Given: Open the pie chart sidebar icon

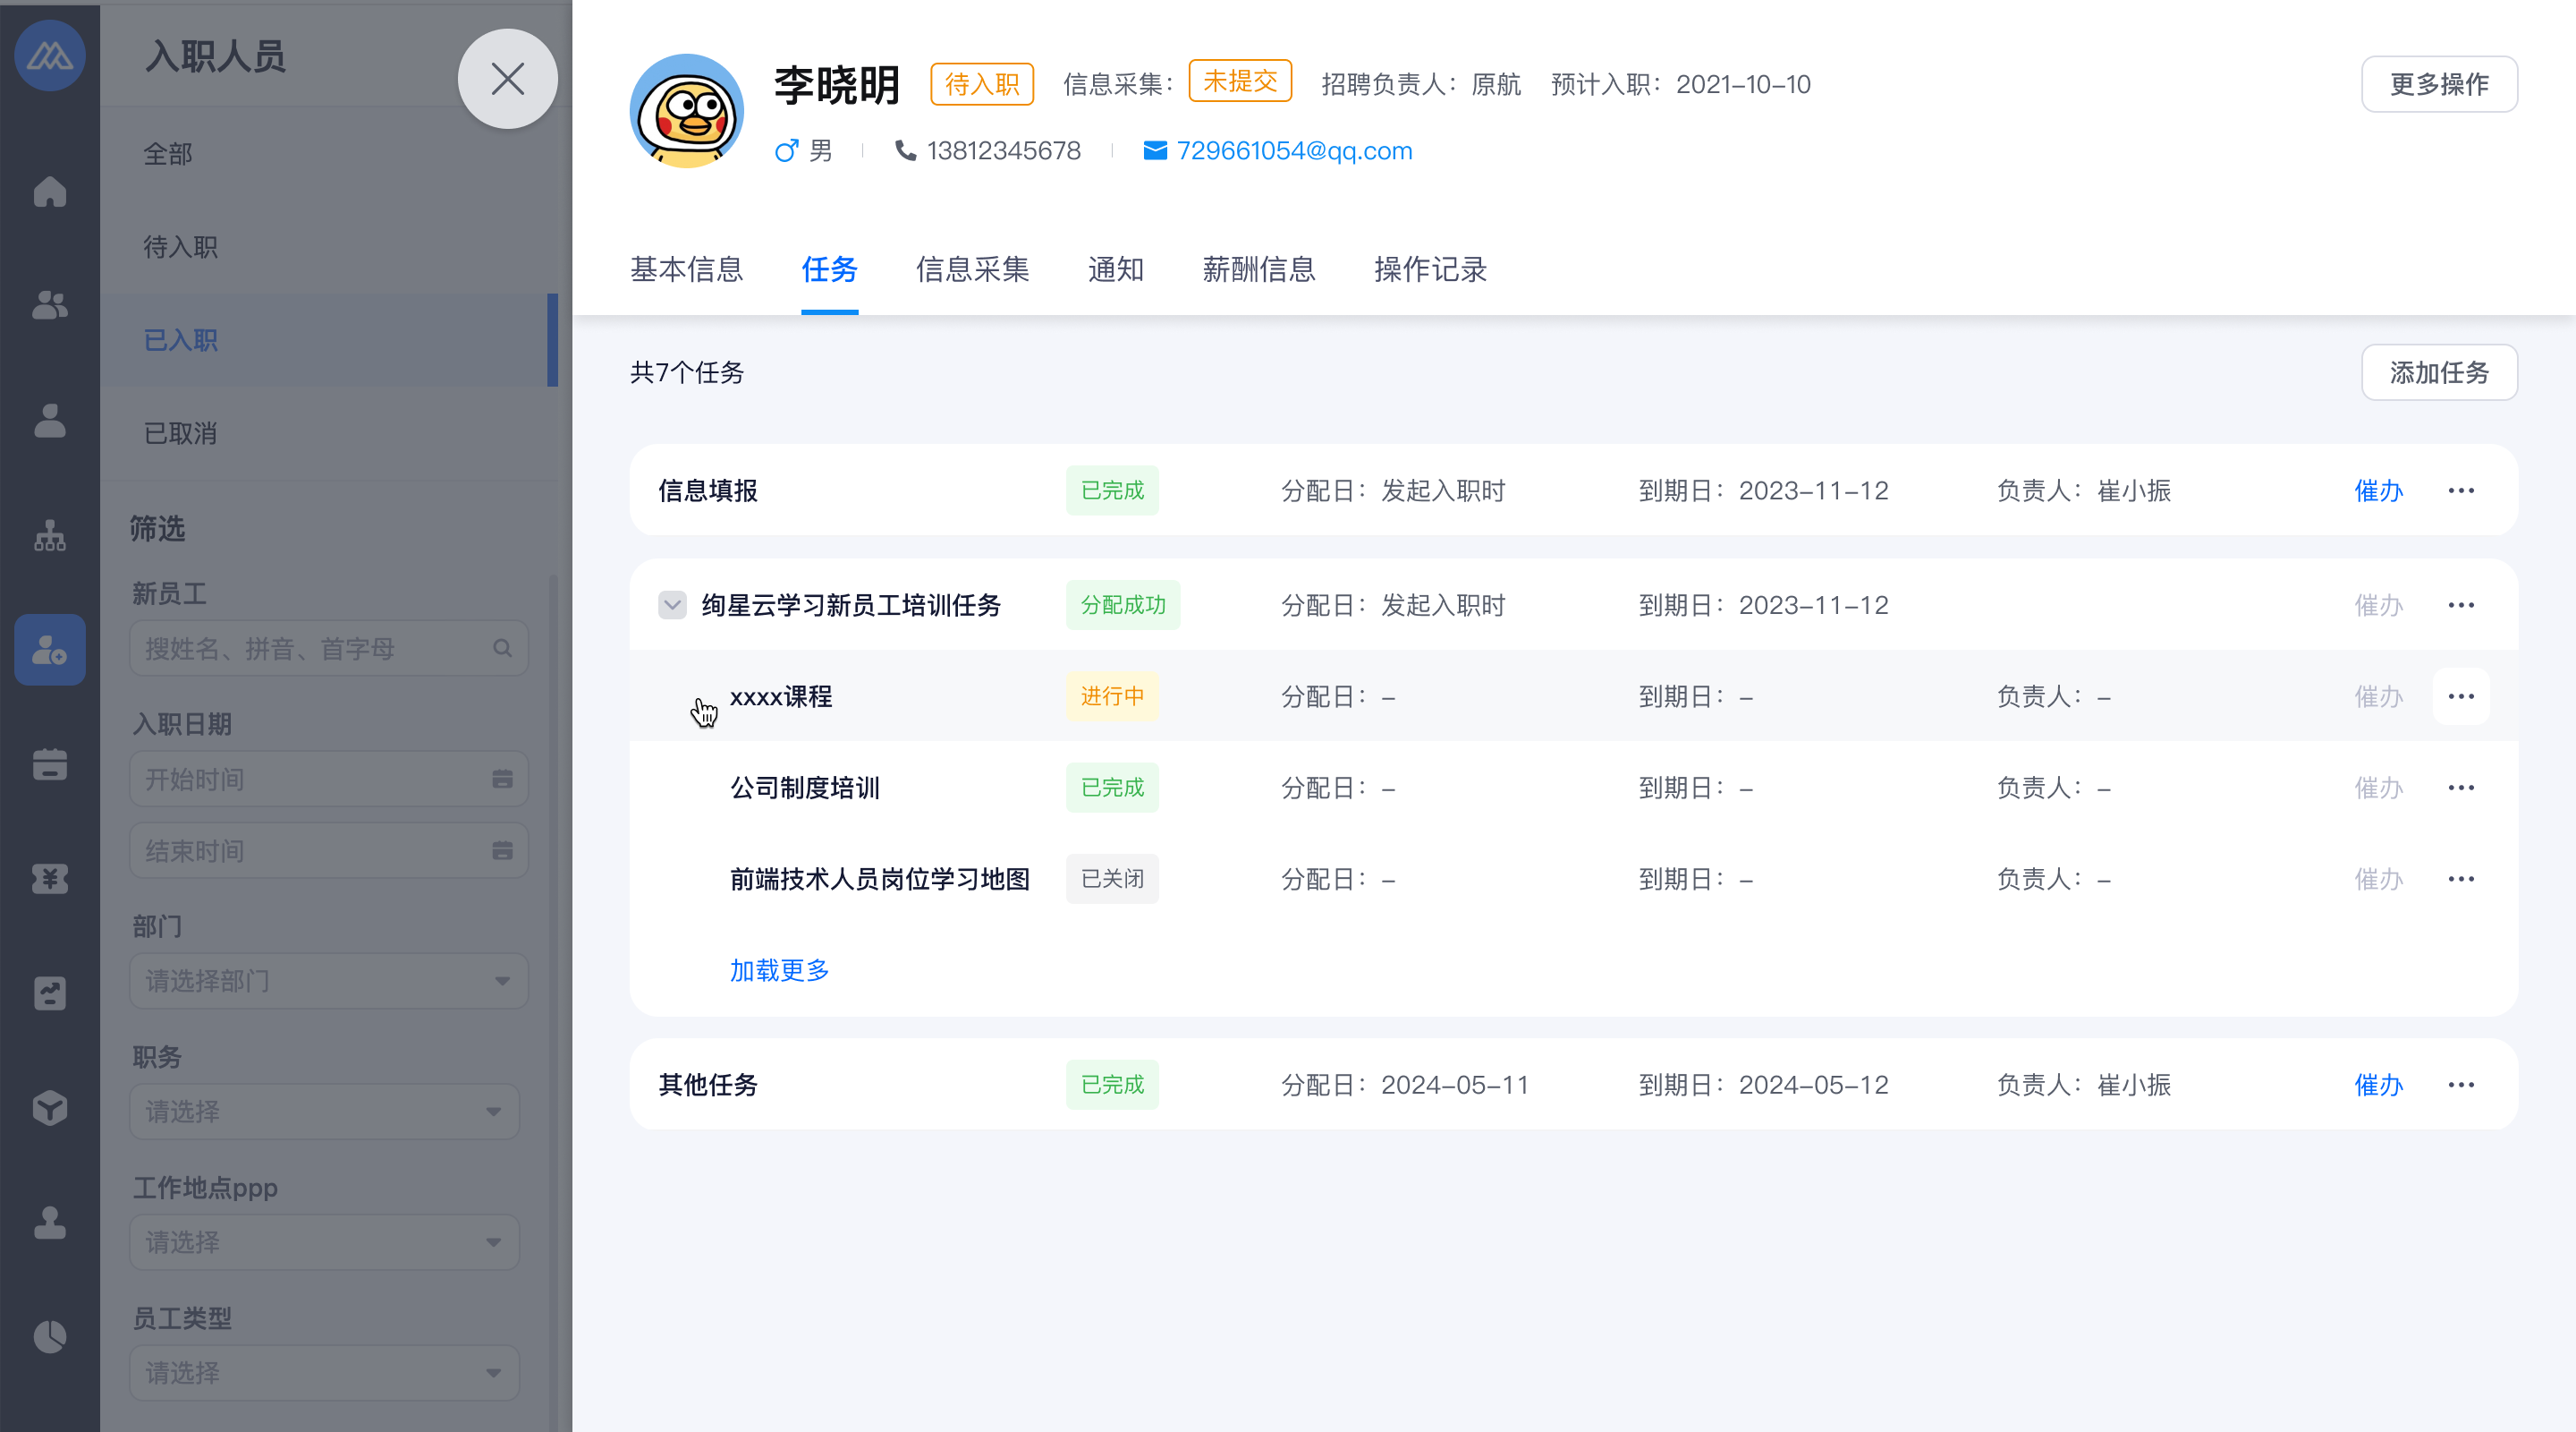Looking at the screenshot, I should pyautogui.click(x=50, y=1336).
